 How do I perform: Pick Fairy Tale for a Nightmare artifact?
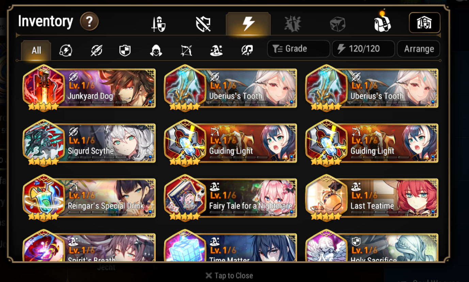click(231, 198)
